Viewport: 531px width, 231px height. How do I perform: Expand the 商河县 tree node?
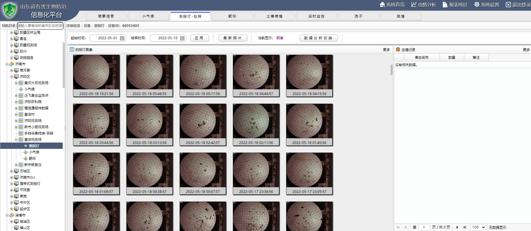12,70
